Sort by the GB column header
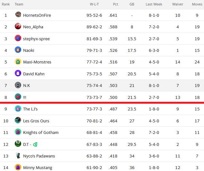Viewport: 204px width, 171px height. click(x=132, y=4)
